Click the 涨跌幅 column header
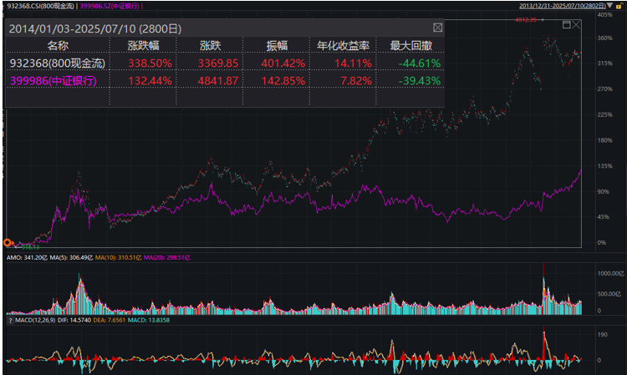627x375 pixels. pos(144,45)
